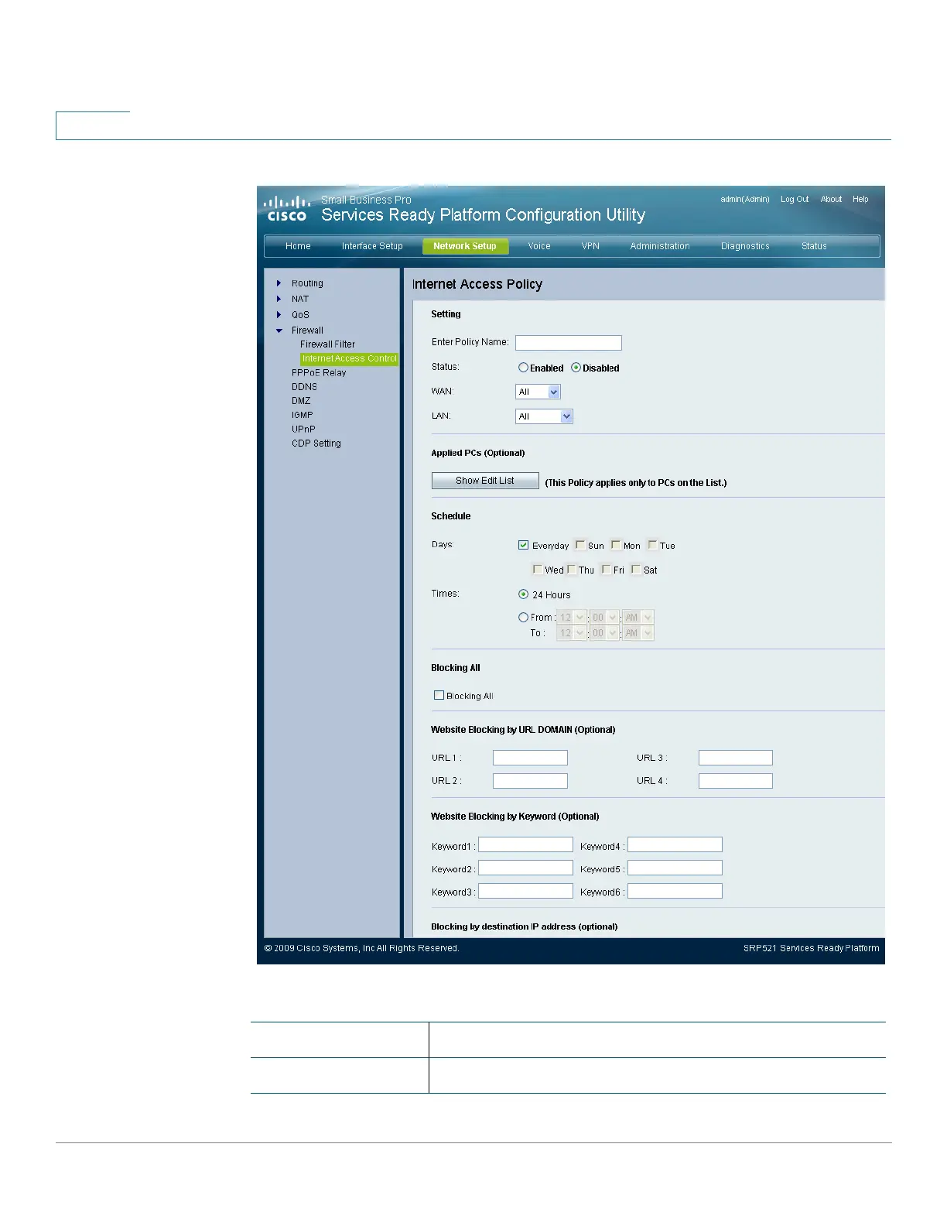Click the Keyword2 input field
Image resolution: width=947 pixels, height=1226 pixels.
tap(526, 868)
